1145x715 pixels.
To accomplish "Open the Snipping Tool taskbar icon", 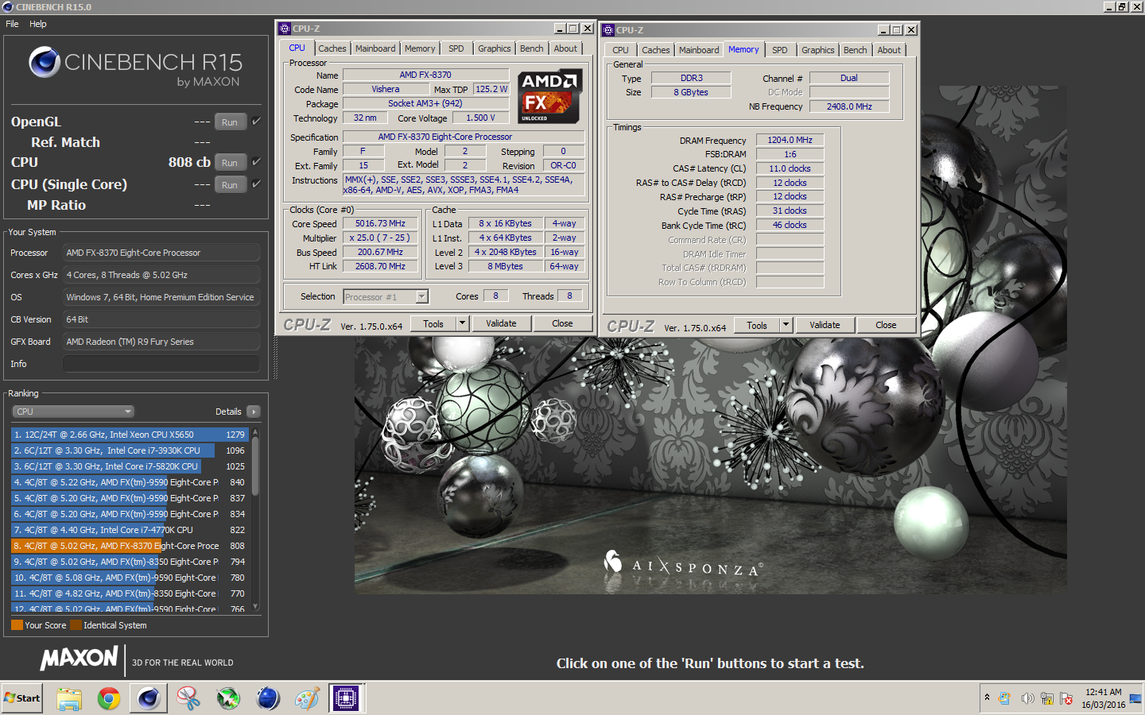I will point(188,698).
